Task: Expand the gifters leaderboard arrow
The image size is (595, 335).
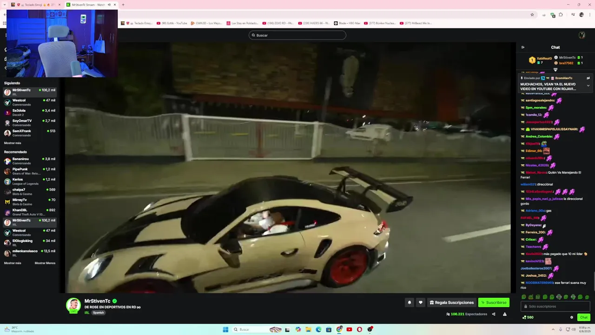Action: [x=555, y=70]
